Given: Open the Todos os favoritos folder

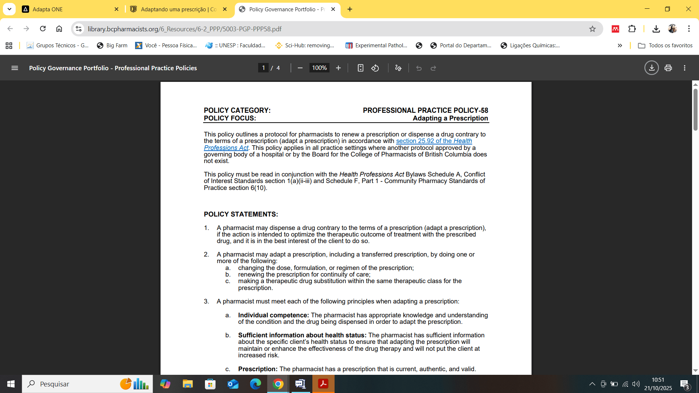Looking at the screenshot, I should point(665,45).
